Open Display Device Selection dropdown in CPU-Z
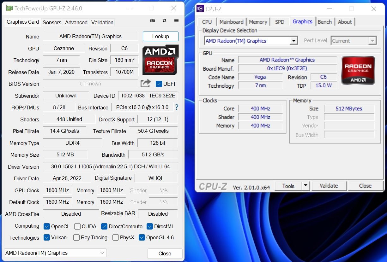The width and height of the screenshot is (387, 262). [x=251, y=41]
